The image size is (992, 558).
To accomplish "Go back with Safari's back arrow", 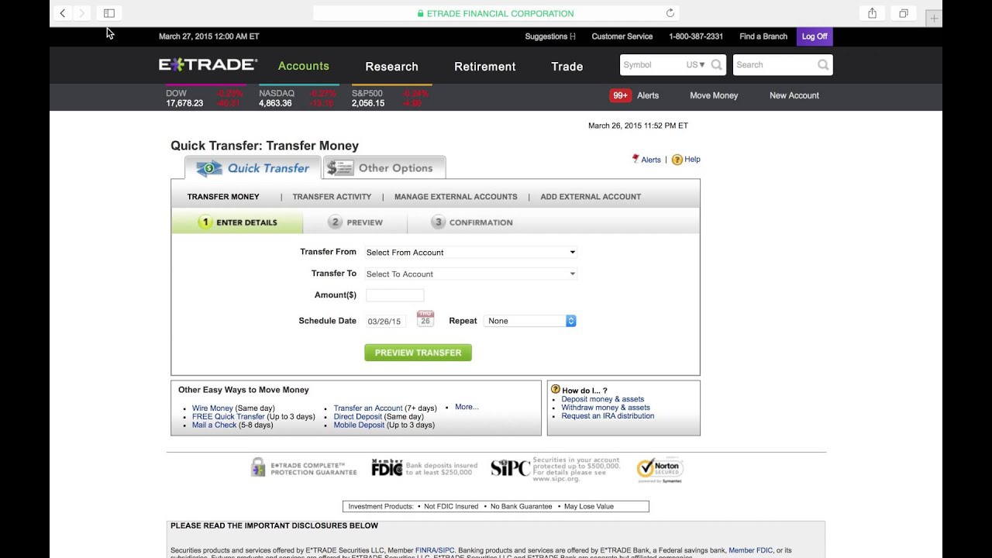I will [63, 13].
